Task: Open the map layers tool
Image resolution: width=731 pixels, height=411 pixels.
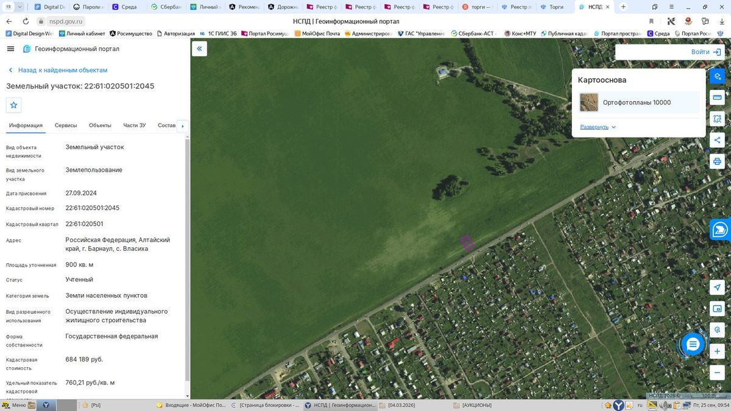Action: [717, 76]
